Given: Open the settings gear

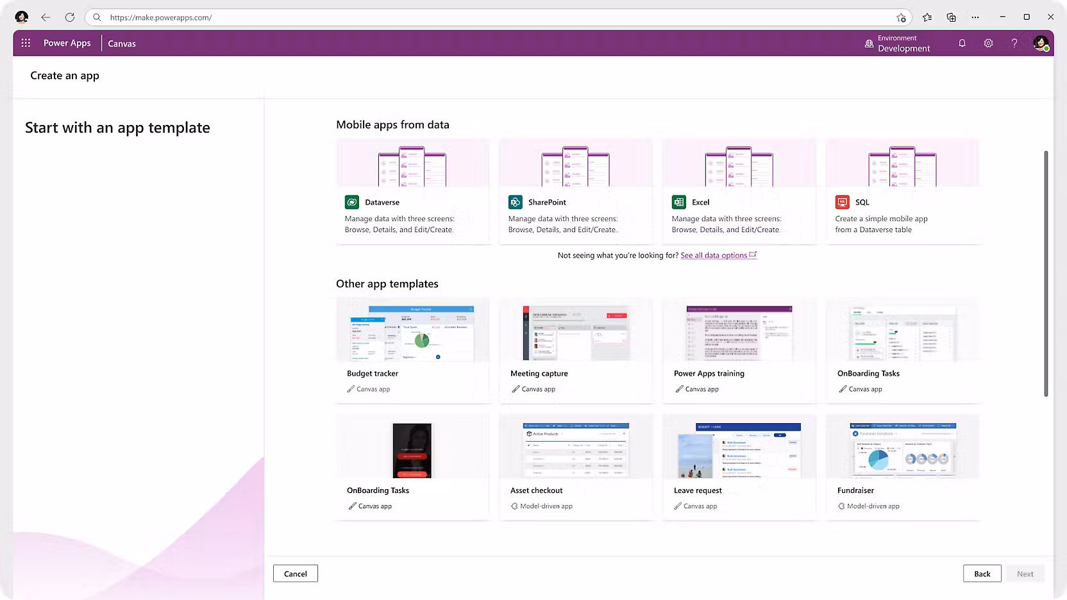Looking at the screenshot, I should (988, 43).
